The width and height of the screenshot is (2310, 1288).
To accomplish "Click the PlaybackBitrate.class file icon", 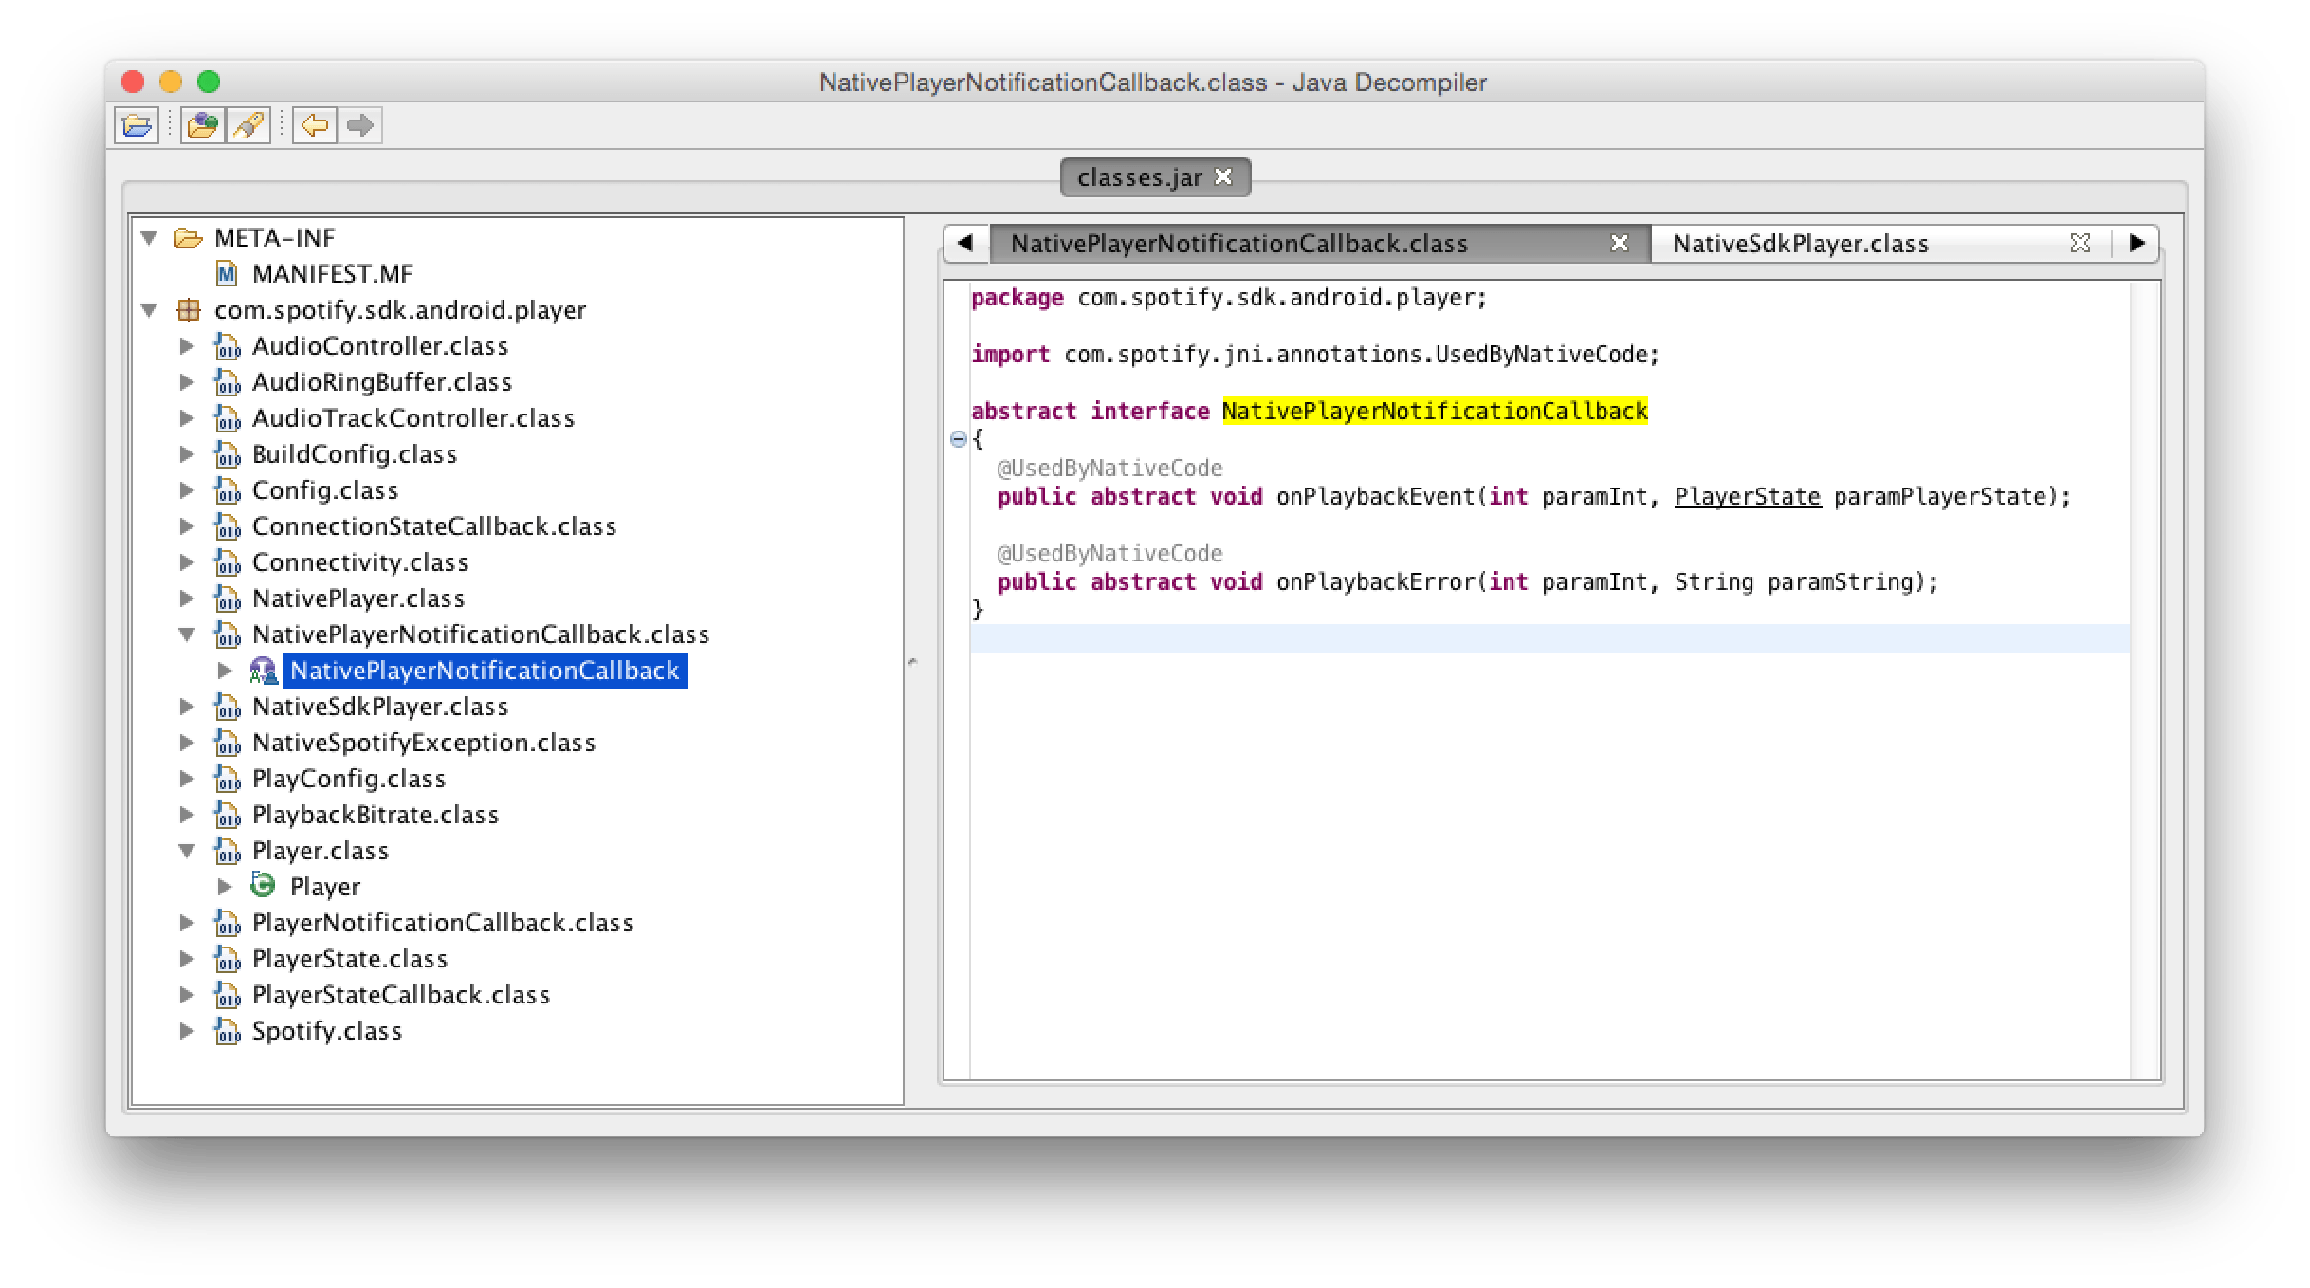I will point(227,815).
